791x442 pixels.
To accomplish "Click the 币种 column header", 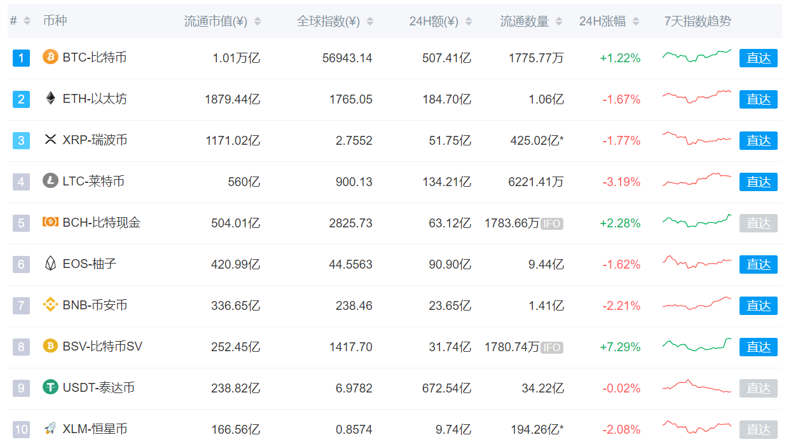I will click(55, 21).
